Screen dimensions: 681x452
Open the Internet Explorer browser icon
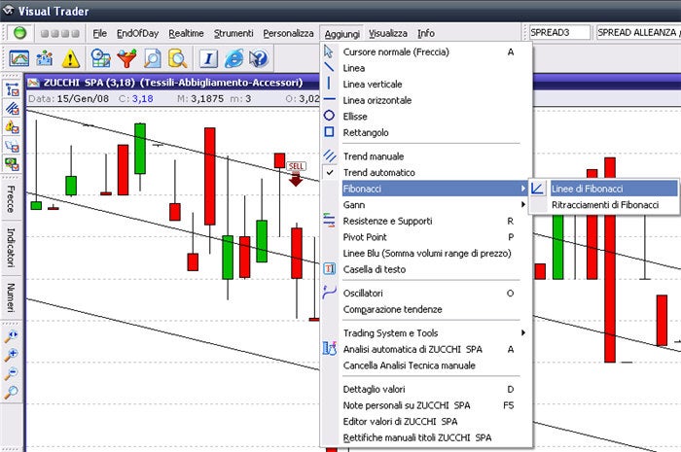(x=233, y=58)
